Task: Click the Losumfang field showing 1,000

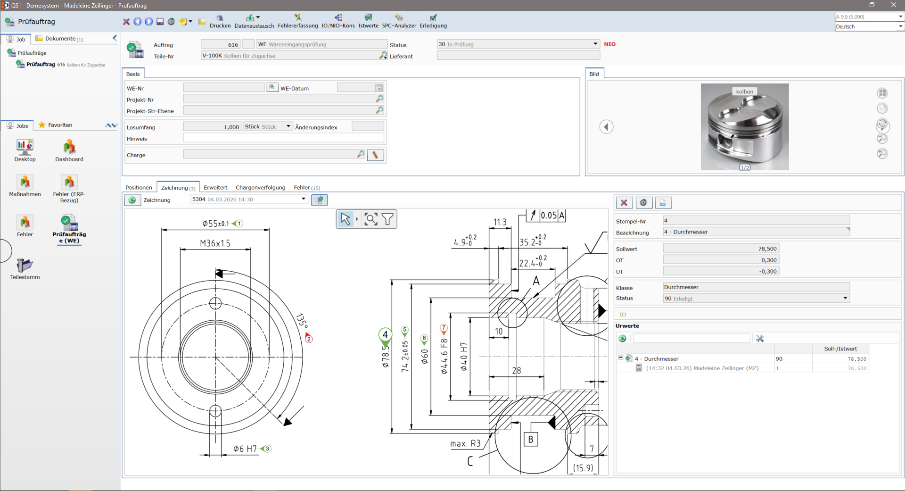Action: pyautogui.click(x=212, y=127)
